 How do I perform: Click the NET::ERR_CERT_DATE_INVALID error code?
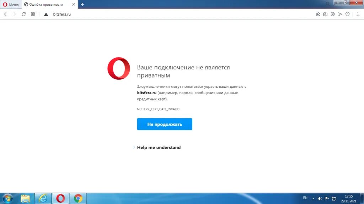tap(158, 109)
